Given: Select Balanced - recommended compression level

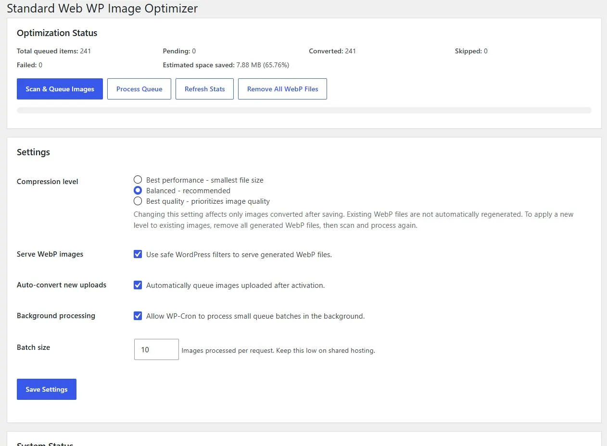Looking at the screenshot, I should tap(138, 191).
